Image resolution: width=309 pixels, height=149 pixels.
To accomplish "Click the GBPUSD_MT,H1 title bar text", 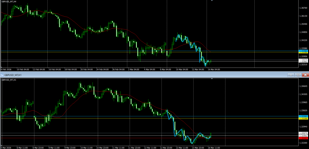I will [x=13, y=75].
